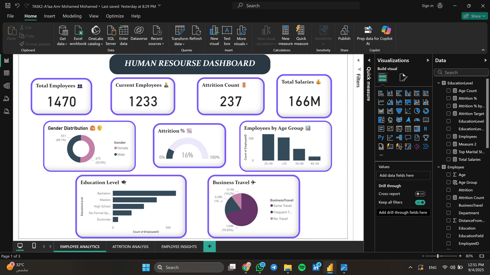Add a new report page
The height and width of the screenshot is (275, 490).
pos(209,246)
